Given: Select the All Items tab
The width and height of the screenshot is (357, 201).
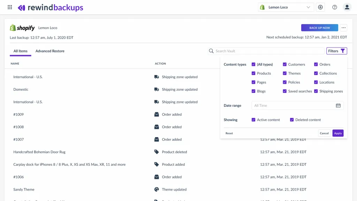Looking at the screenshot, I should click(x=20, y=51).
